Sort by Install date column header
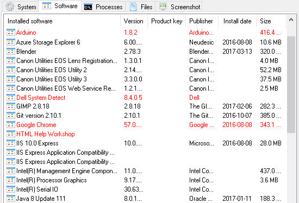This screenshot has width=299, height=203. 237,21
